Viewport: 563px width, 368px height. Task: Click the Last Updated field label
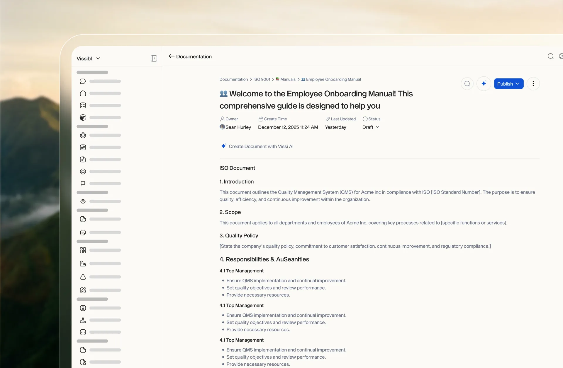pyautogui.click(x=340, y=119)
